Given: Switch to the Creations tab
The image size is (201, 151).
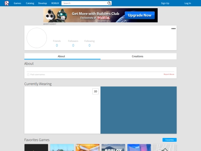Looking at the screenshot, I should point(138,56).
